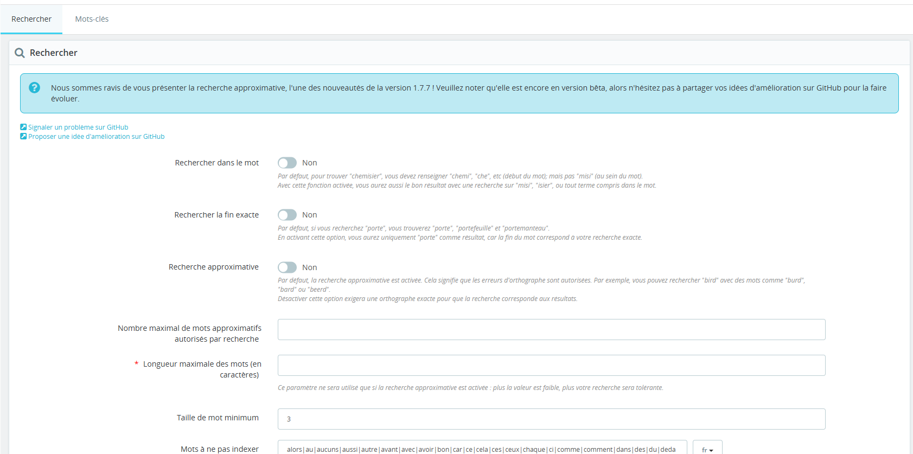Turn on the Recherche approximative switch
The image size is (913, 454).
287,267
